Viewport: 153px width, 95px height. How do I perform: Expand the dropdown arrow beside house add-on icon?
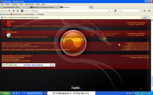pos(151,11)
